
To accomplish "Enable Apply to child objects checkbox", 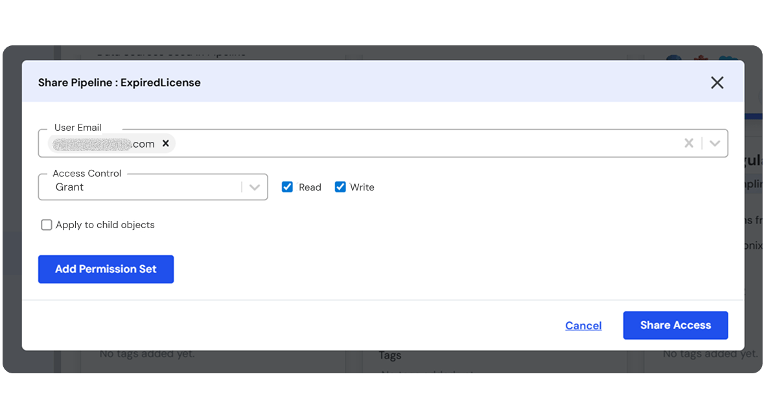I will (47, 225).
